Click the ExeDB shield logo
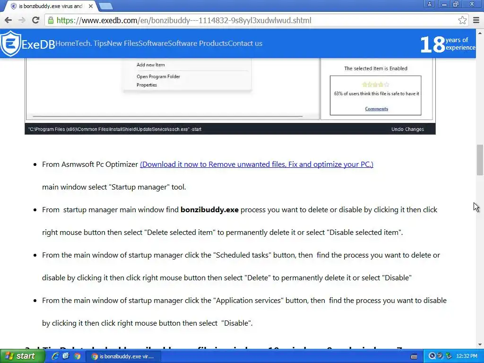 10,43
